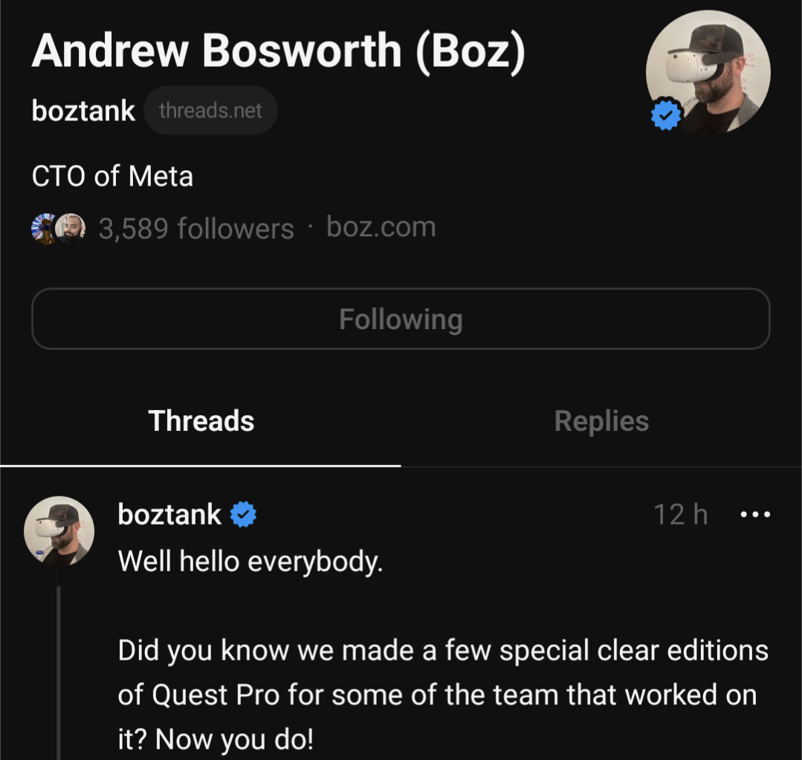Image resolution: width=802 pixels, height=760 pixels.
Task: Select the Threads tab
Action: click(x=201, y=420)
